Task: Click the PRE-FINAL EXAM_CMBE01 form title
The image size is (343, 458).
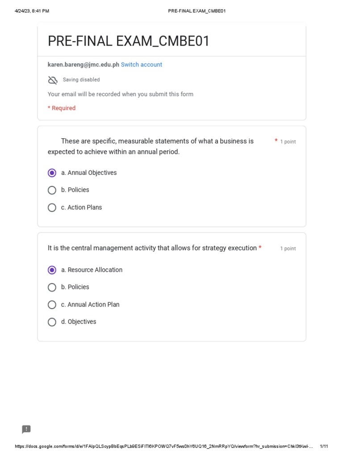Action: (x=129, y=41)
